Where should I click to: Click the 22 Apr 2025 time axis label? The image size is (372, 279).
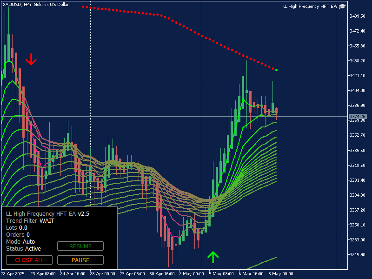[13, 274]
